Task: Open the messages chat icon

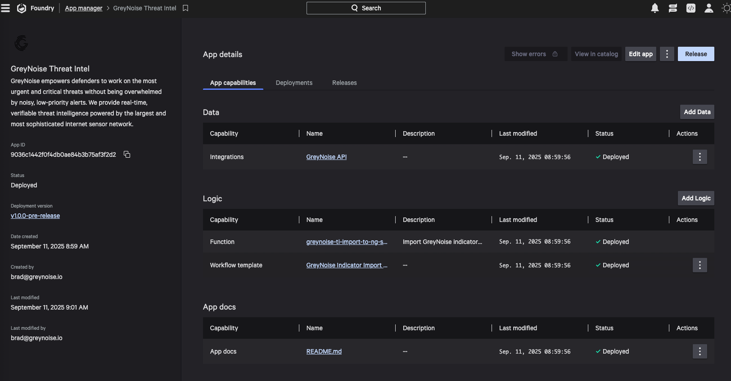Action: 673,8
